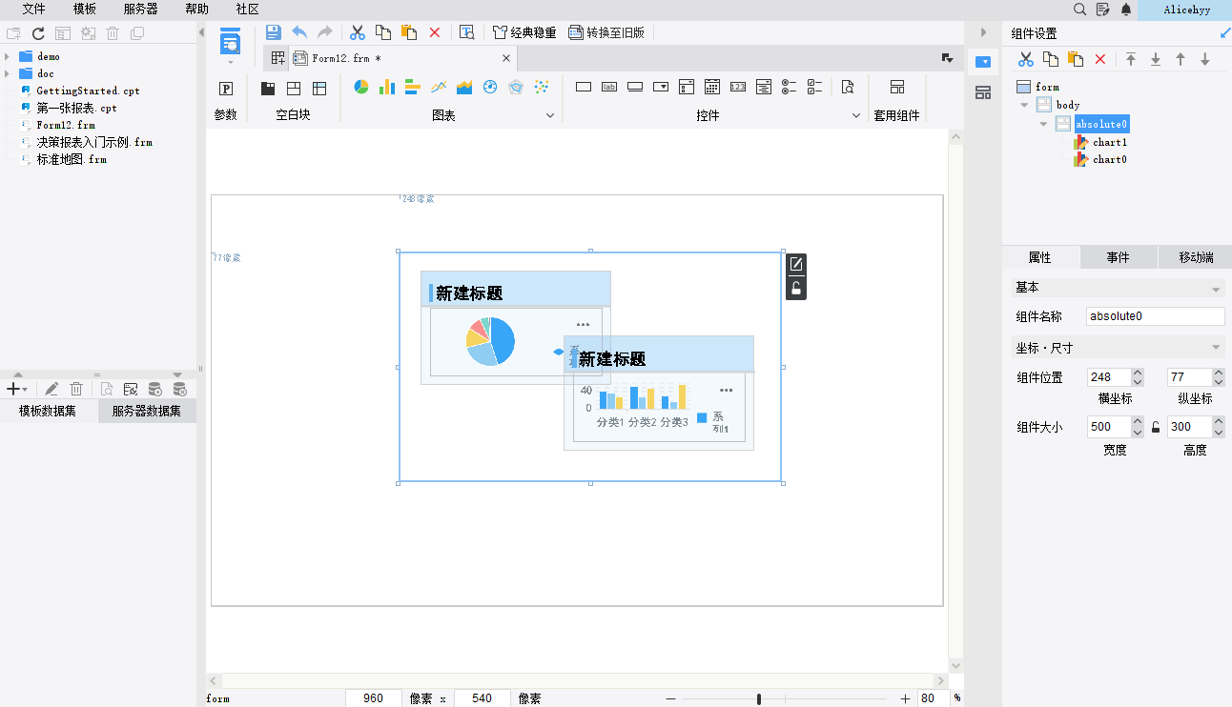1232x707 pixels.
Task: Select the radar chart icon in the chart palette
Action: tap(516, 87)
